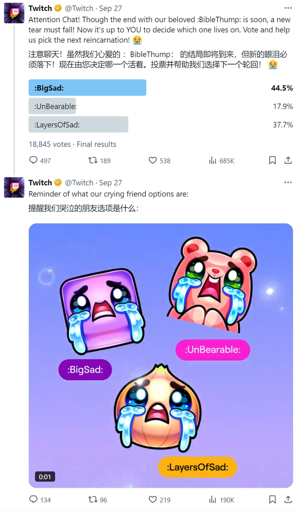View analytics of the 685K views tweet
Image resolution: width=298 pixels, height=511 pixels.
click(221, 160)
